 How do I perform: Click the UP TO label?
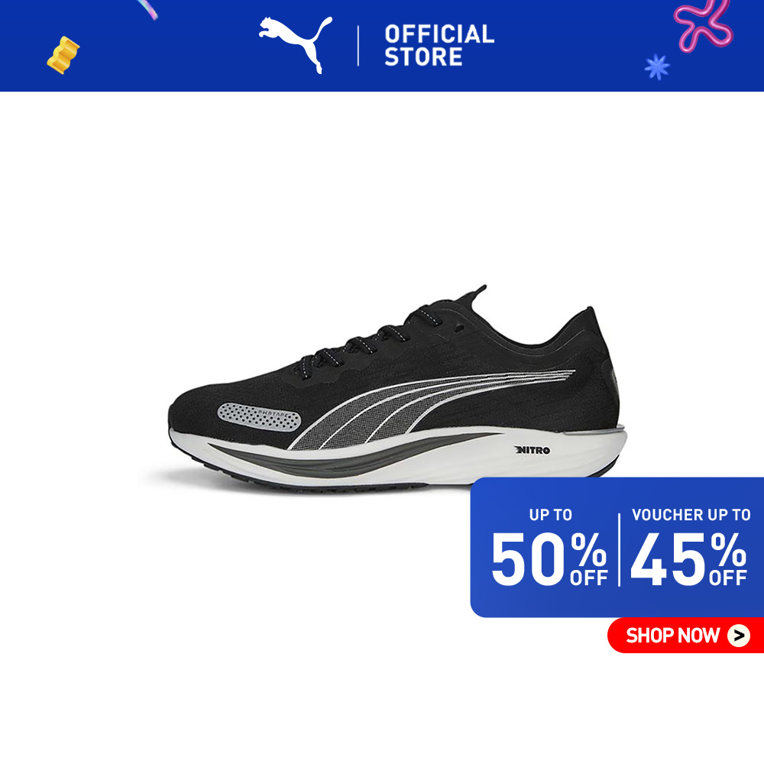point(550,514)
